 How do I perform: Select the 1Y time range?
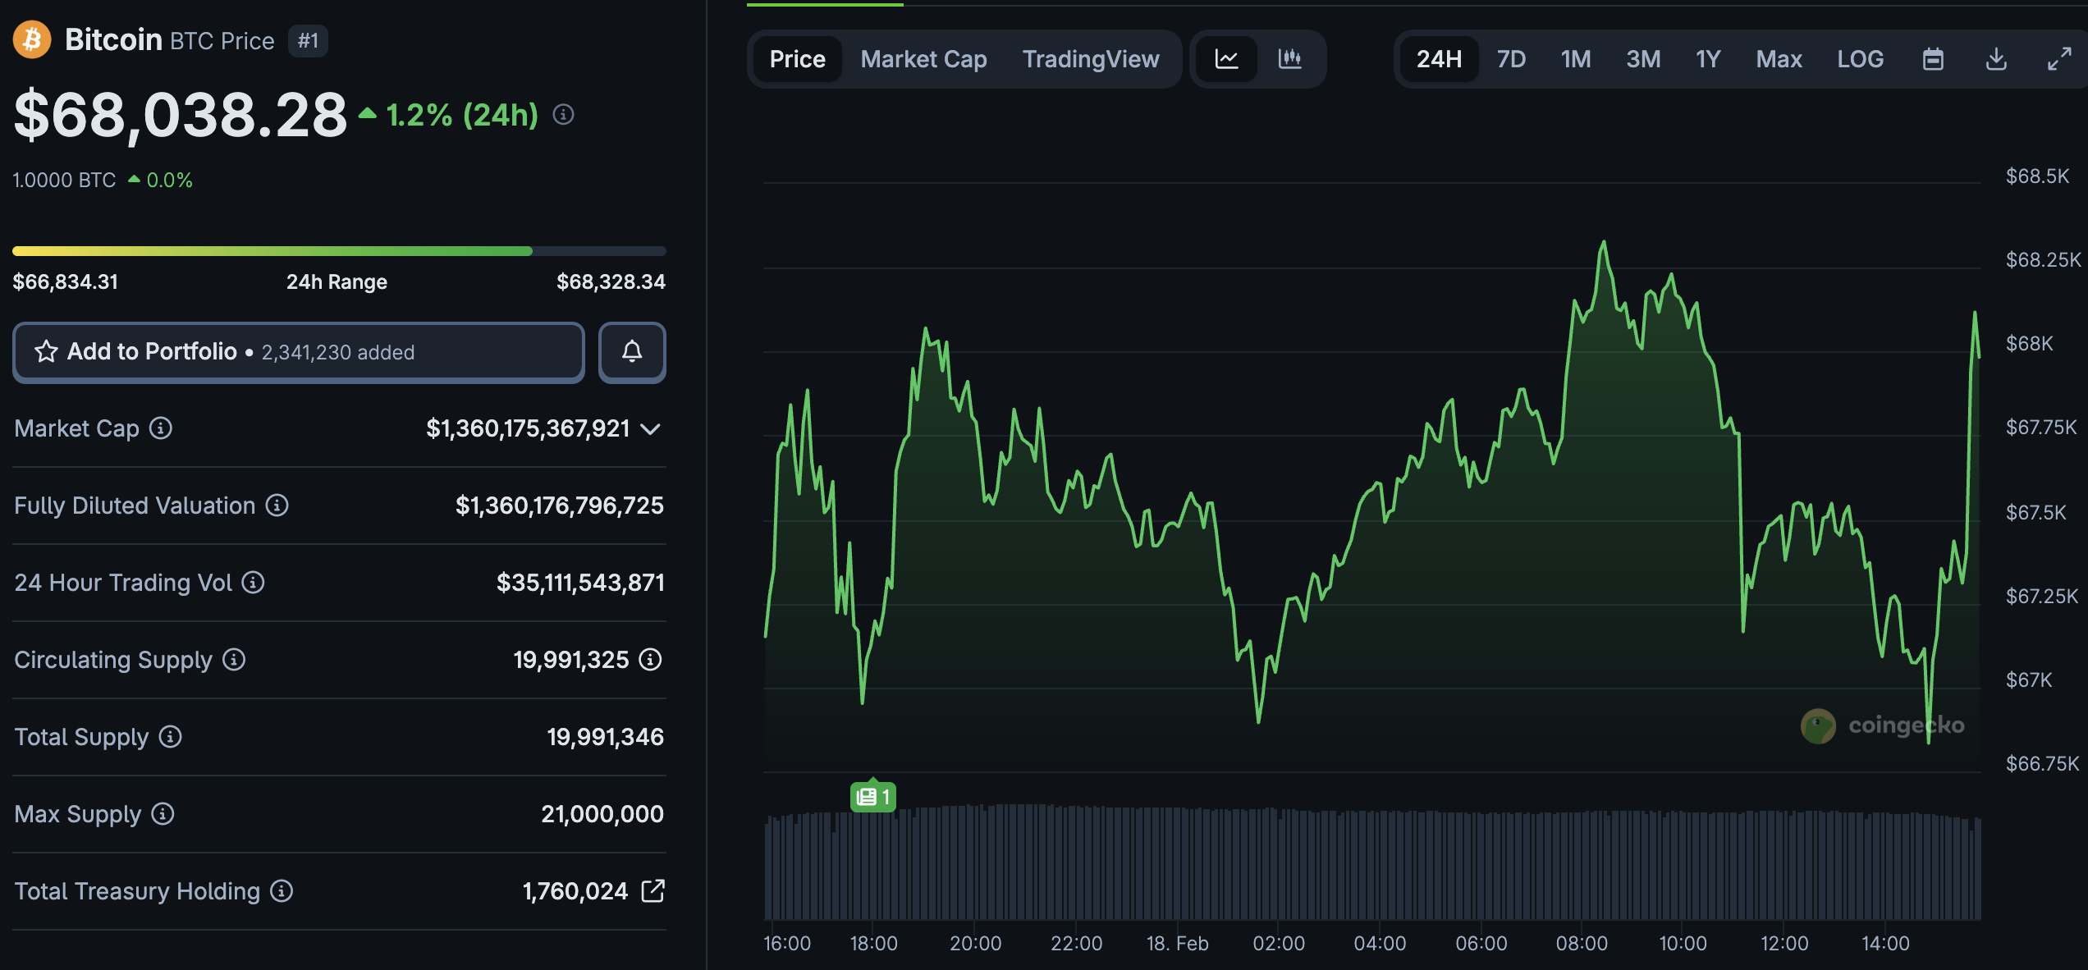(1708, 59)
